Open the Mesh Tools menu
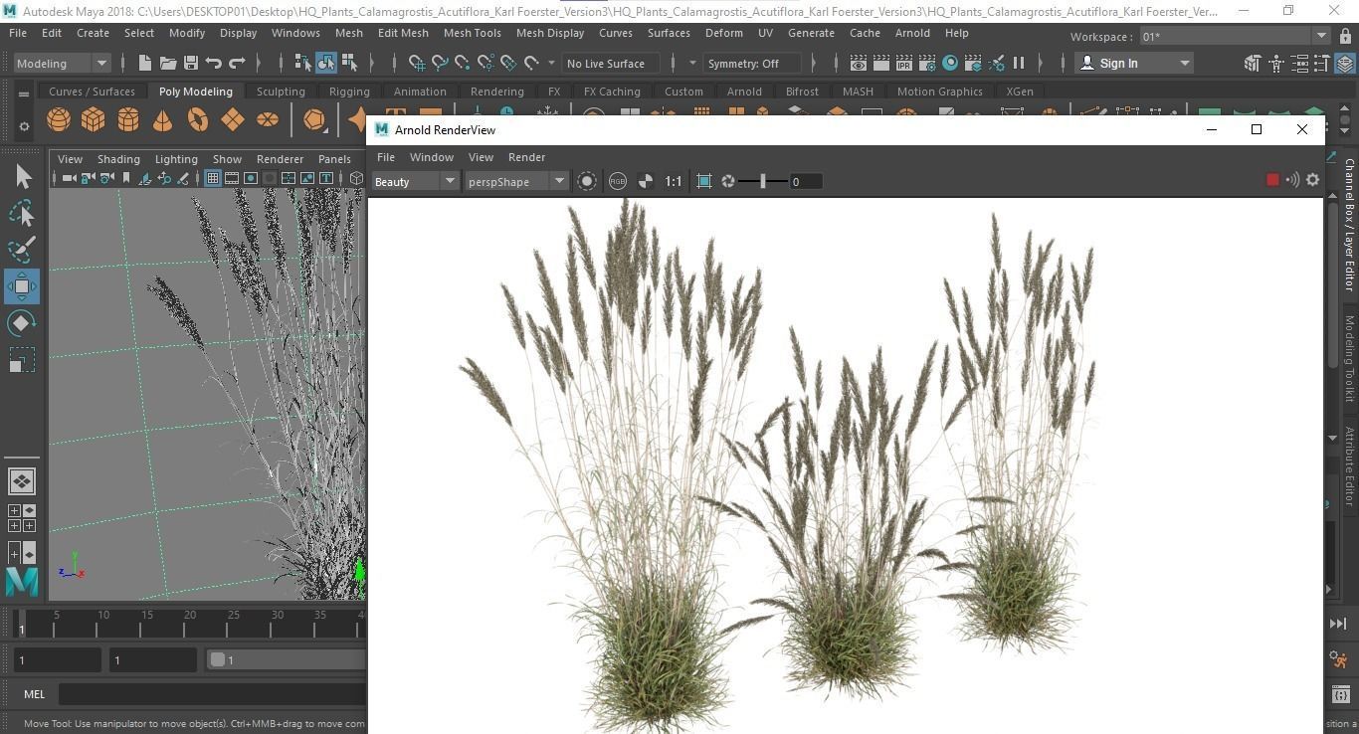The height and width of the screenshot is (734, 1359). pos(472,33)
